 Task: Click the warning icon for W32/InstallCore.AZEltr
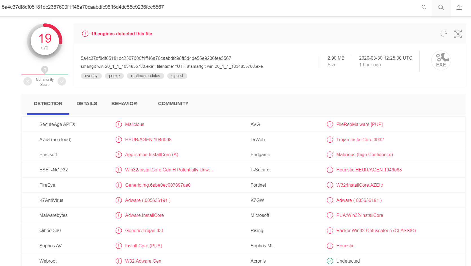[x=330, y=185]
